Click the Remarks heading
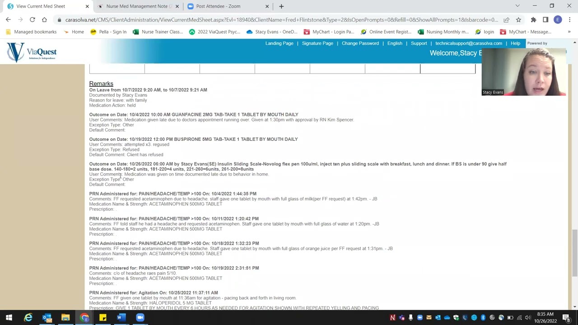The height and width of the screenshot is (325, 578). (101, 84)
